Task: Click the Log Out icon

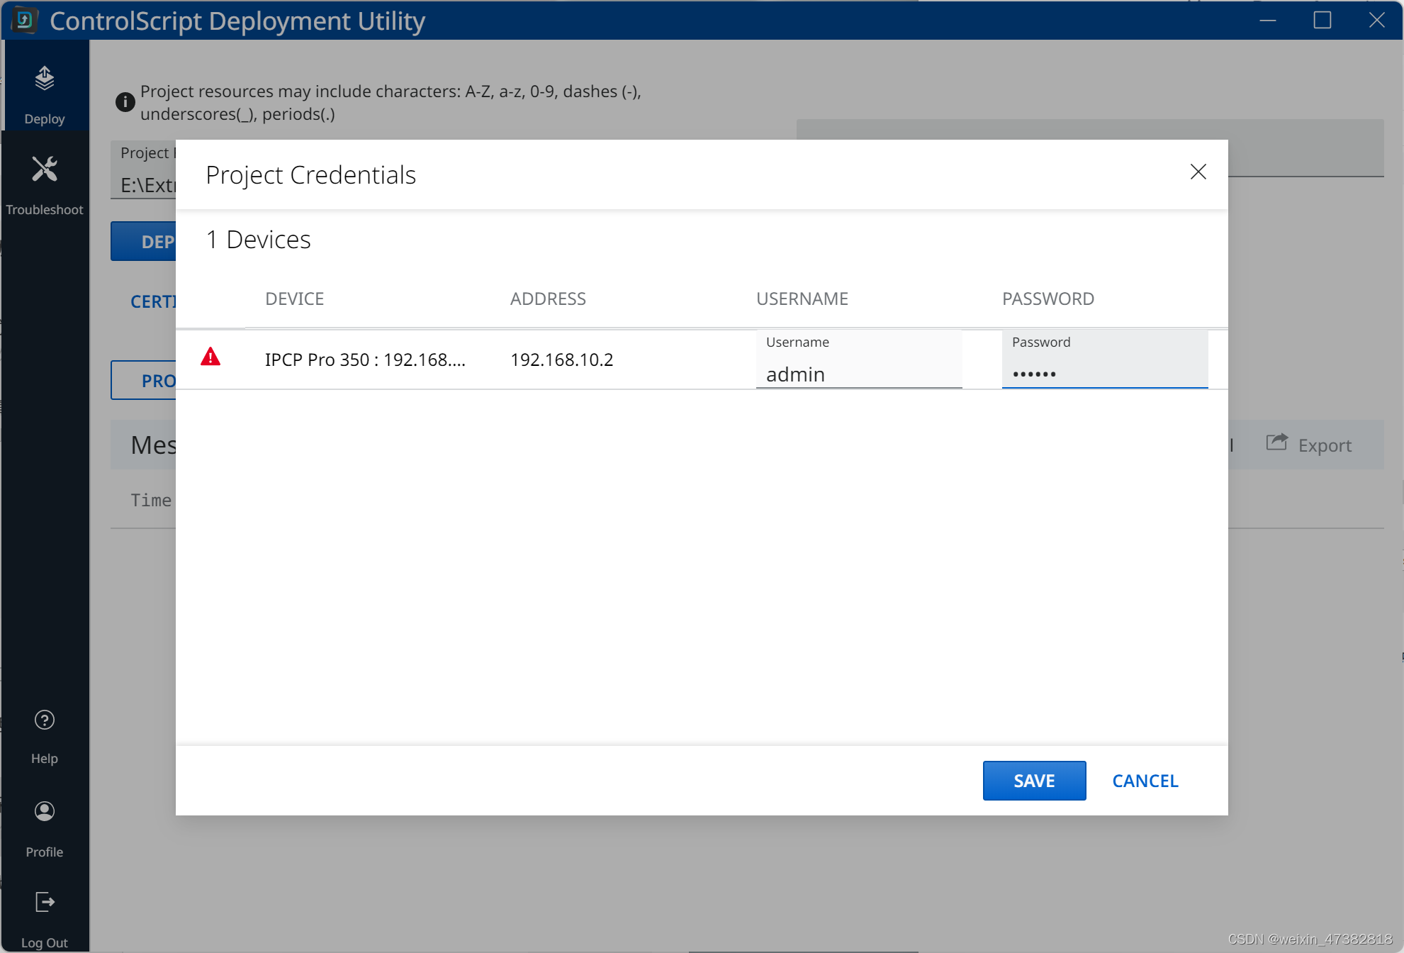Action: click(x=45, y=903)
